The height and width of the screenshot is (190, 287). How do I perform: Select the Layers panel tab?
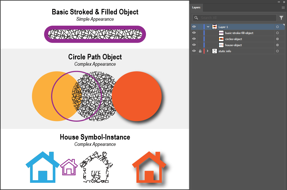click(x=196, y=7)
